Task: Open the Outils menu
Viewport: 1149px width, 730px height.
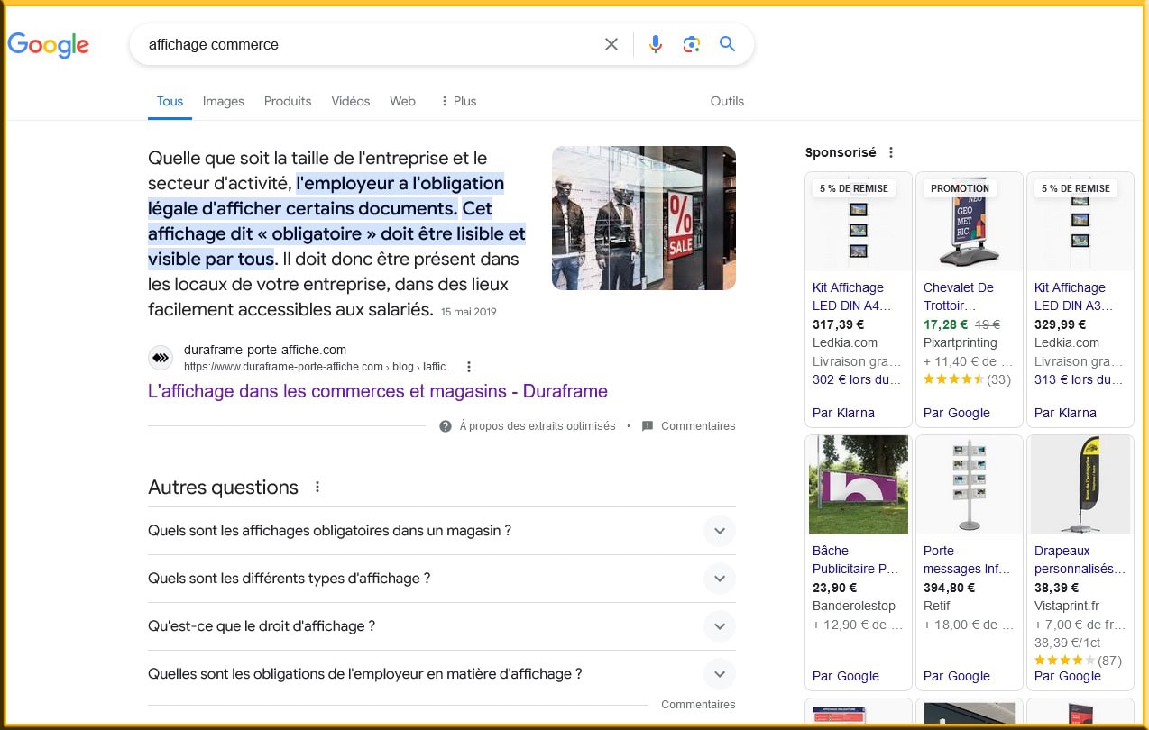Action: (x=726, y=101)
